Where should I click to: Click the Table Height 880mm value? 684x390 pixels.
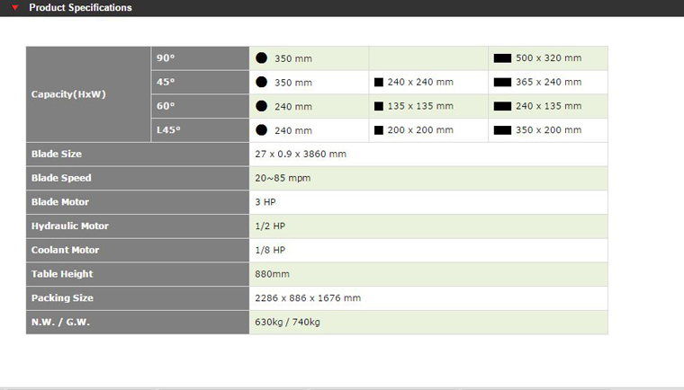[x=273, y=274]
